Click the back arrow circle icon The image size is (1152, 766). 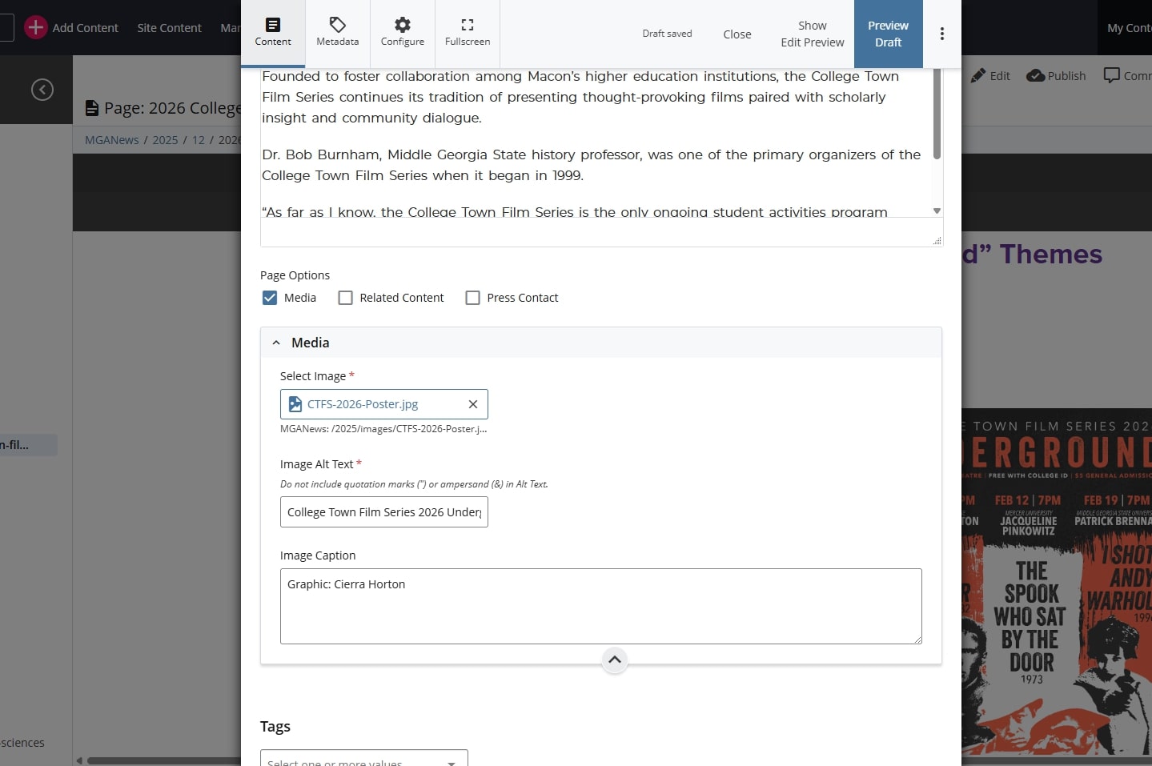tap(42, 90)
